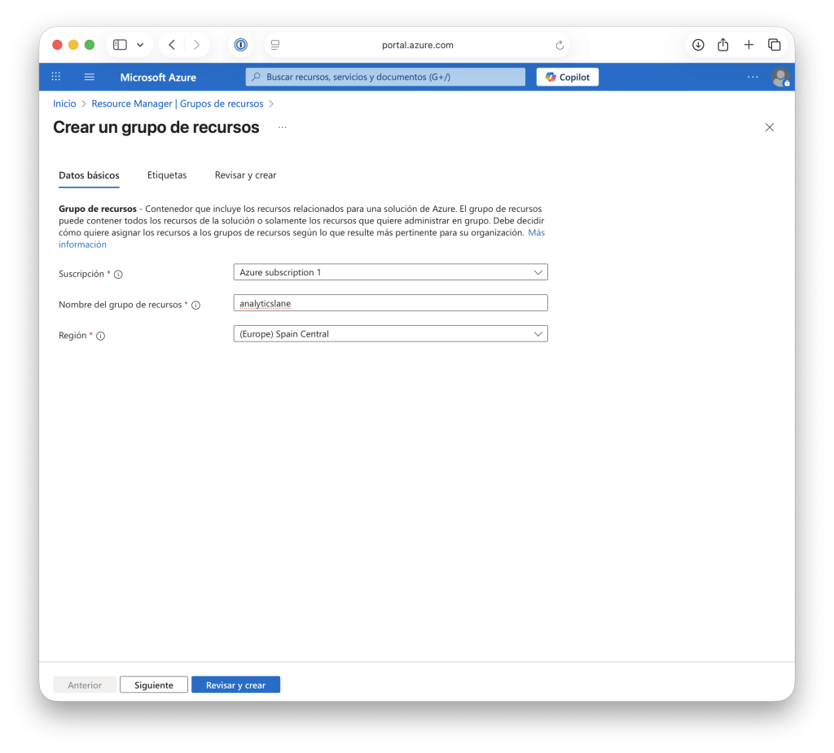Click the account avatar in the top bar
834x753 pixels.
(780, 77)
